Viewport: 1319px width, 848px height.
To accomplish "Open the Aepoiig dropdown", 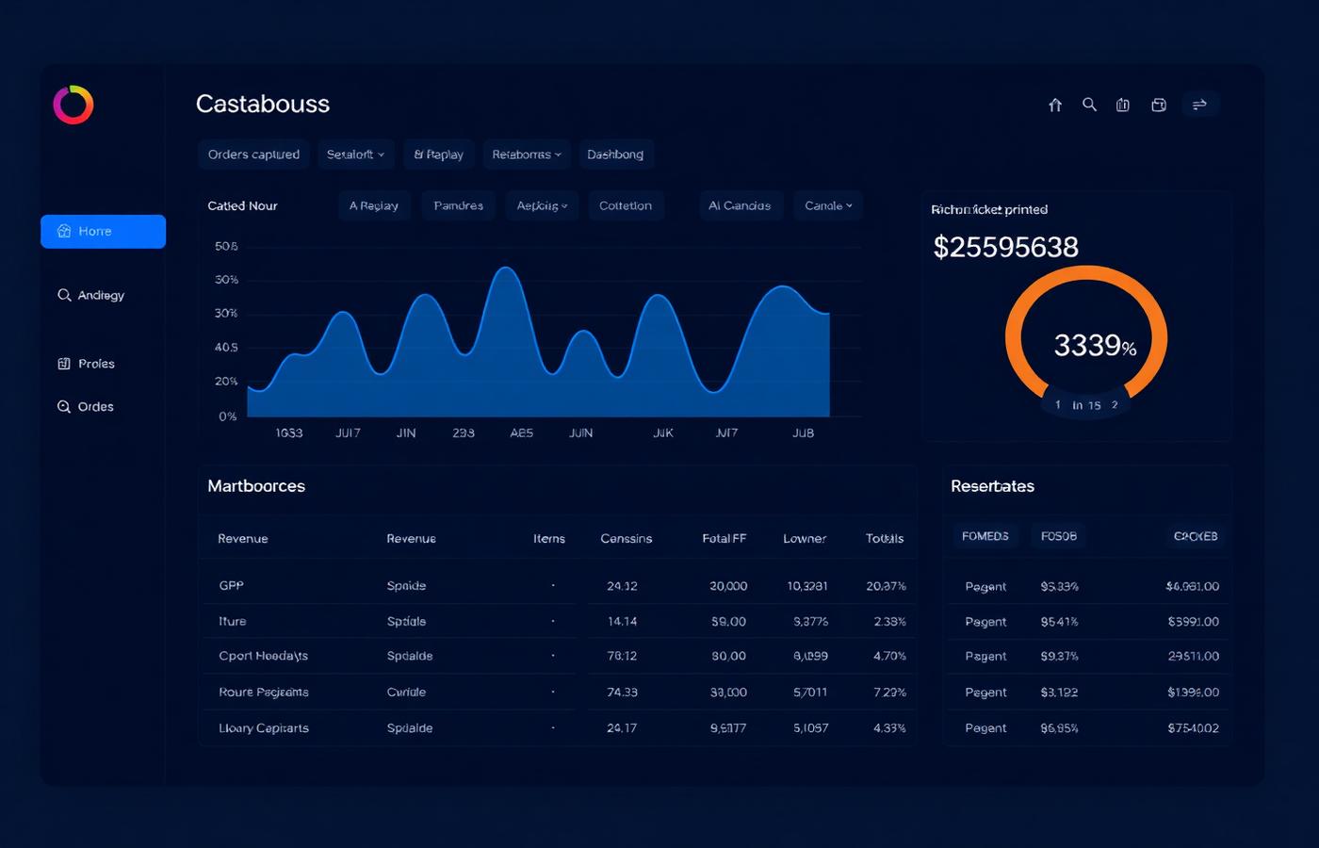I will click(x=542, y=205).
